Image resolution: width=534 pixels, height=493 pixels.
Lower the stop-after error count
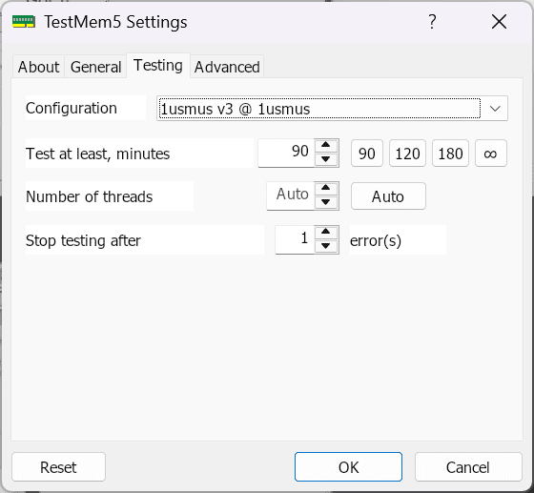pos(326,246)
